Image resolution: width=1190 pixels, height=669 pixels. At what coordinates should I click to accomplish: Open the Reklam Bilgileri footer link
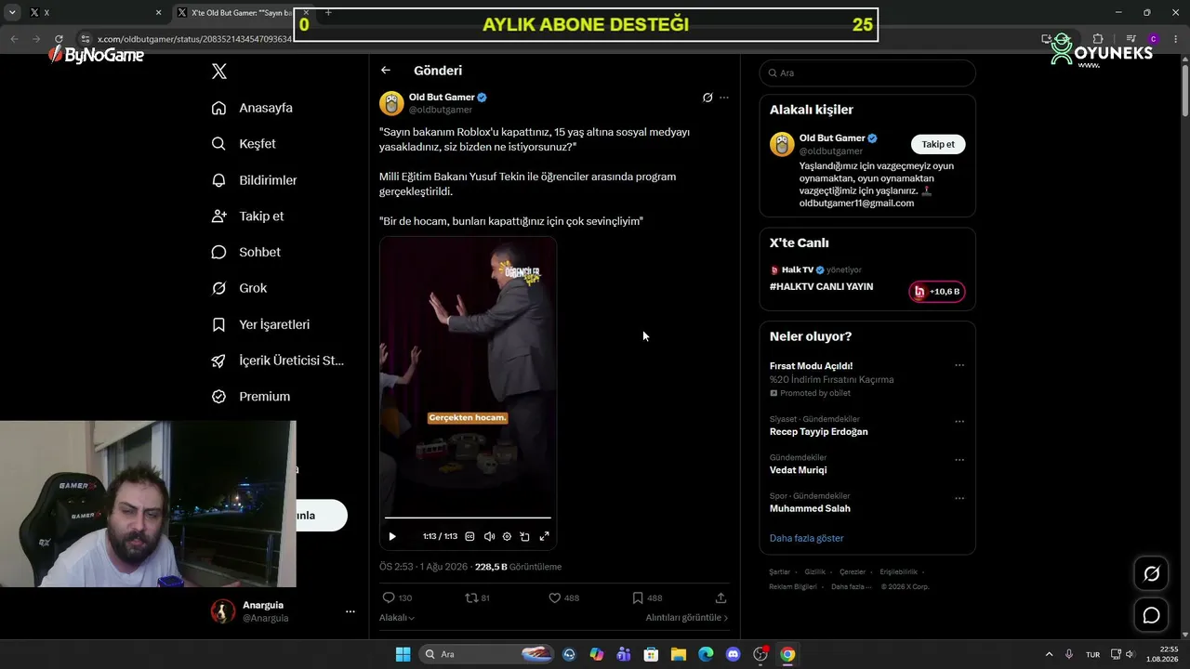tap(793, 587)
